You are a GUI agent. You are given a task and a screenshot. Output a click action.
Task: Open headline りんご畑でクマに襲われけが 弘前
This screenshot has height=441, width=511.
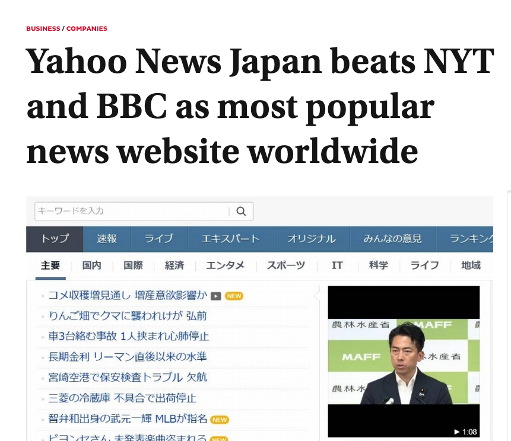[x=128, y=316]
